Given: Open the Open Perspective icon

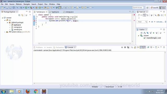Looking at the screenshot, I should coord(147,8).
